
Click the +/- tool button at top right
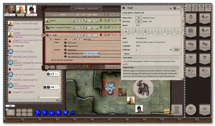[x=201, y=10]
